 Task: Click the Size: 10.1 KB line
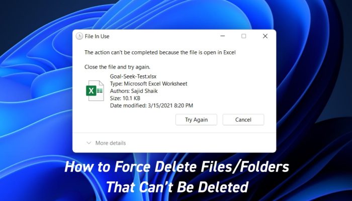125,98
